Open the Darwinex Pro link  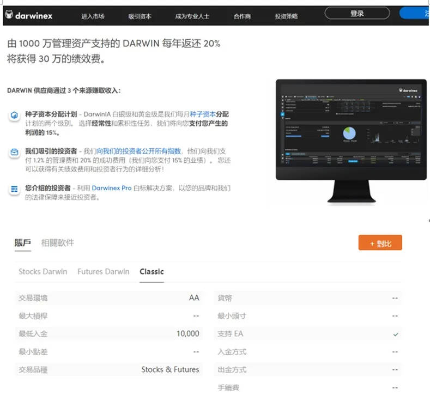(x=112, y=188)
